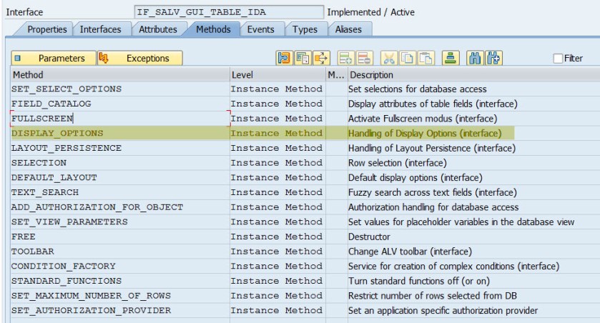
Task: Enable the Filter checkbox
Action: click(x=558, y=59)
